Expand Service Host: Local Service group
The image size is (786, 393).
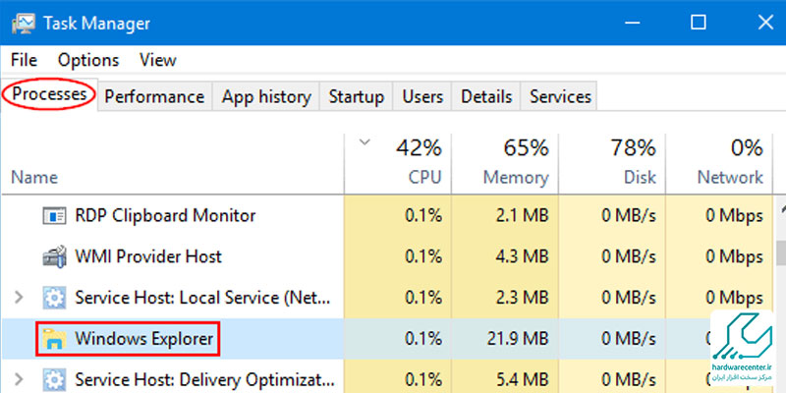point(19,298)
